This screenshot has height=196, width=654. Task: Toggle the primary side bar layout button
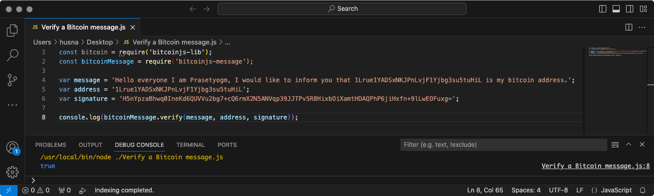pos(603,9)
